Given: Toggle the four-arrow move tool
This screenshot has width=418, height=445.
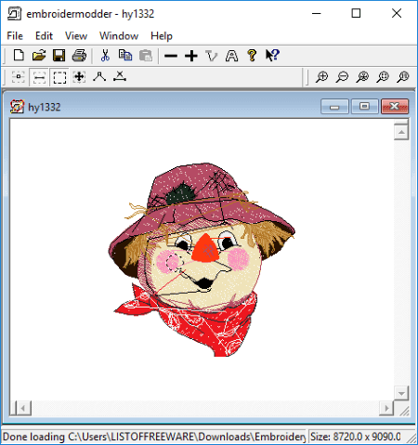Looking at the screenshot, I should coord(79,77).
